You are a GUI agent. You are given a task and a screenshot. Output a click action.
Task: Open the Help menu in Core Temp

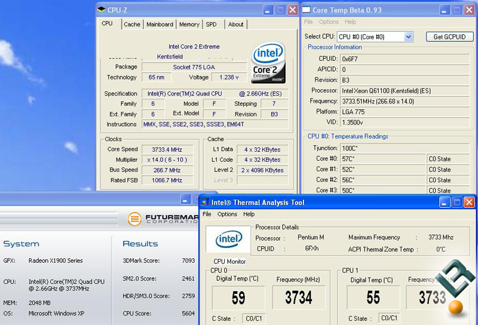pyautogui.click(x=350, y=22)
